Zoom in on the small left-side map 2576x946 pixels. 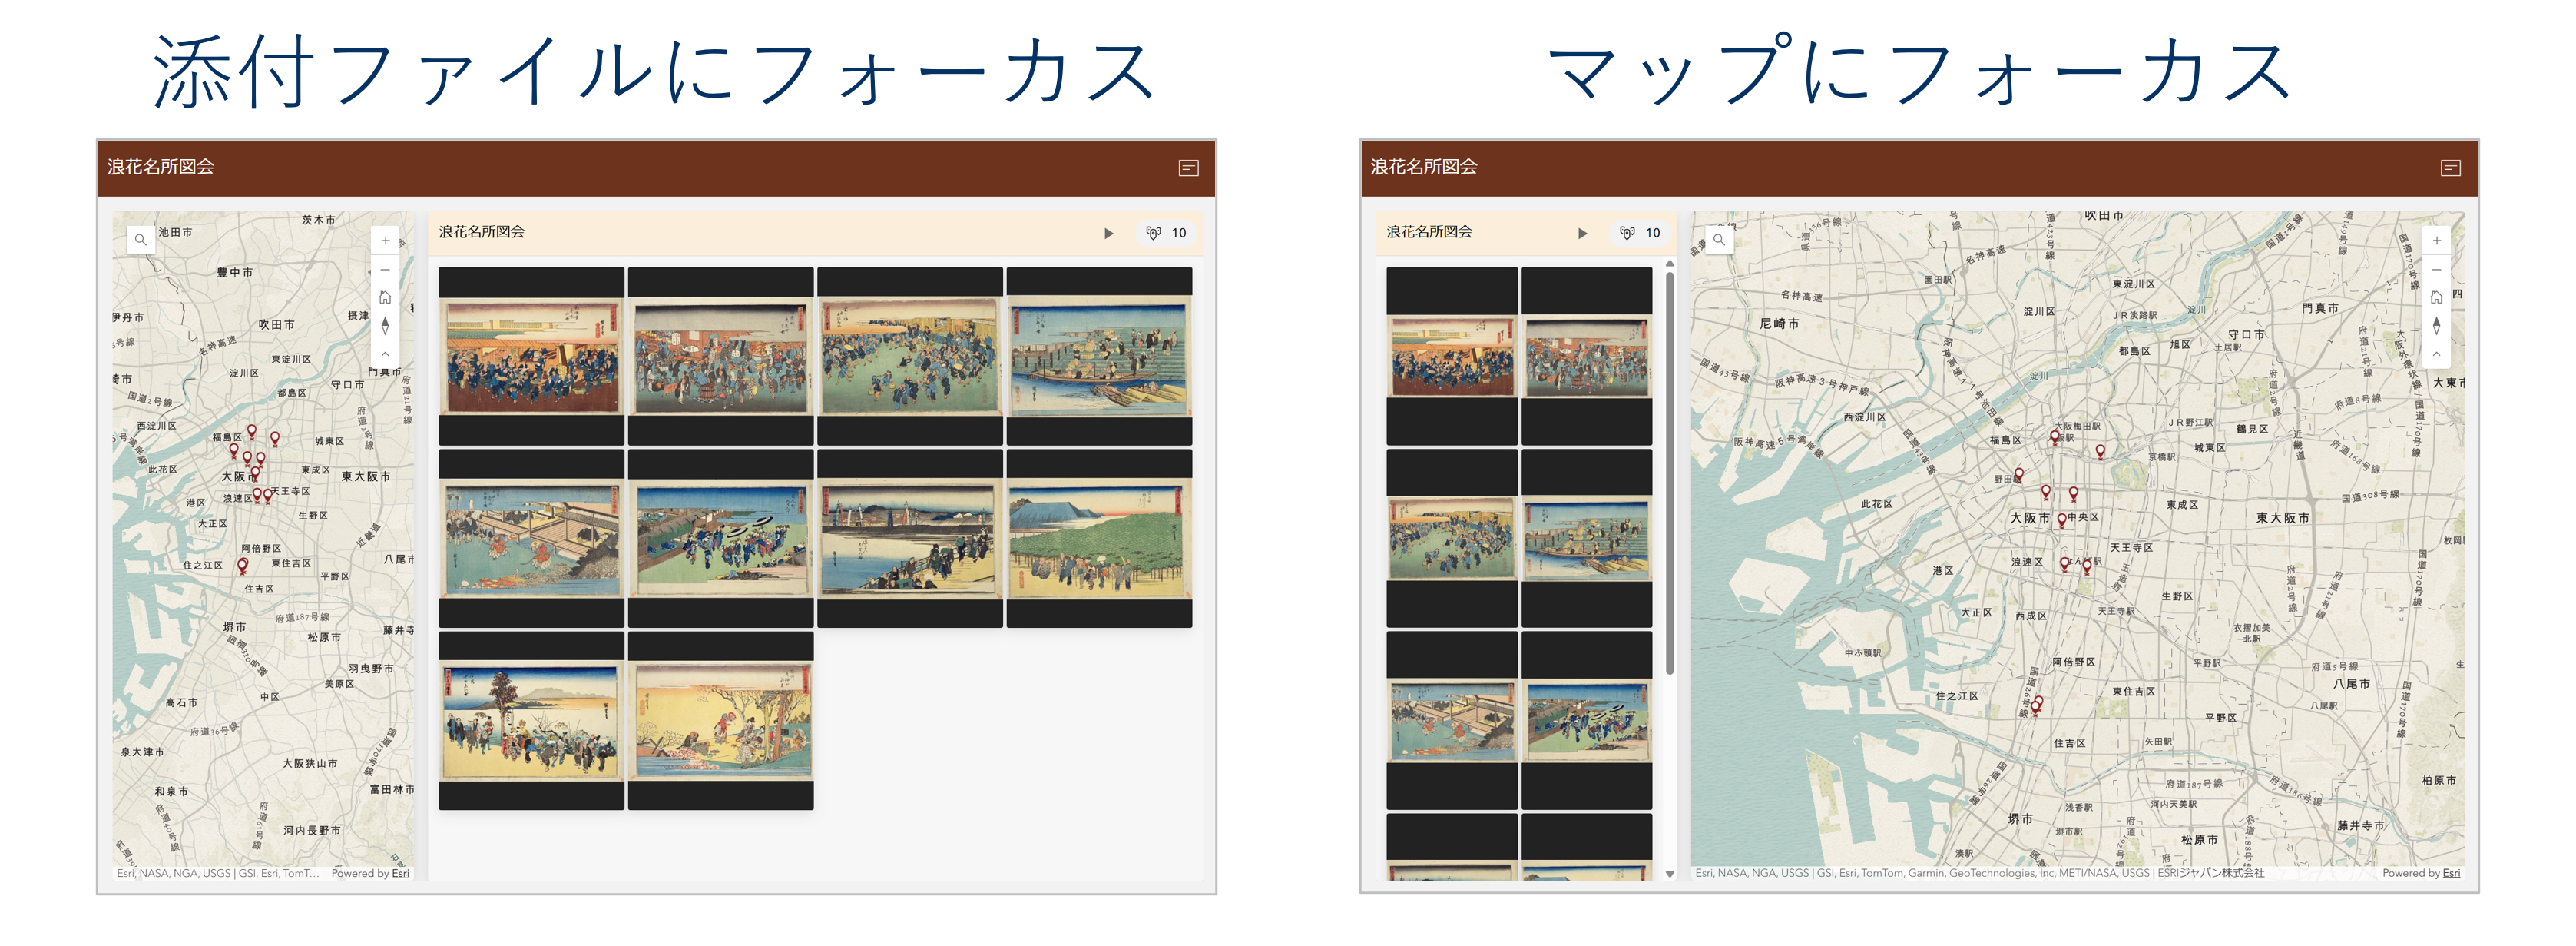385,241
